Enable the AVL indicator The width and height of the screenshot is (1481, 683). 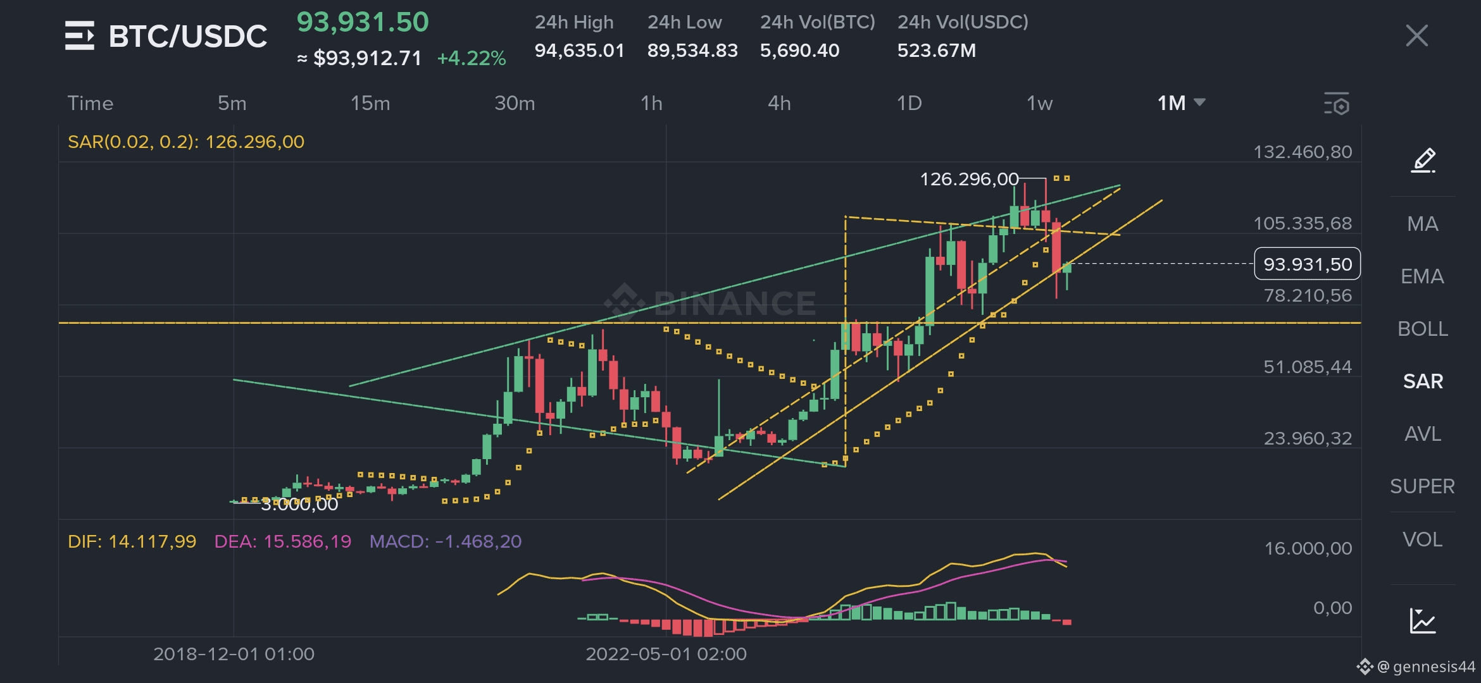pyautogui.click(x=1422, y=434)
